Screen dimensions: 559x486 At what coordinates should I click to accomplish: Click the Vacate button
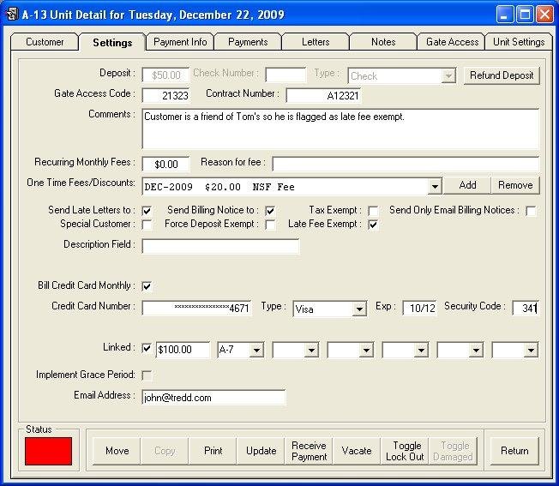click(x=357, y=451)
